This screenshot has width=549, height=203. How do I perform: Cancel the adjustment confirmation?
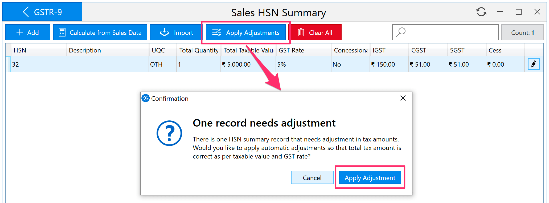click(312, 178)
